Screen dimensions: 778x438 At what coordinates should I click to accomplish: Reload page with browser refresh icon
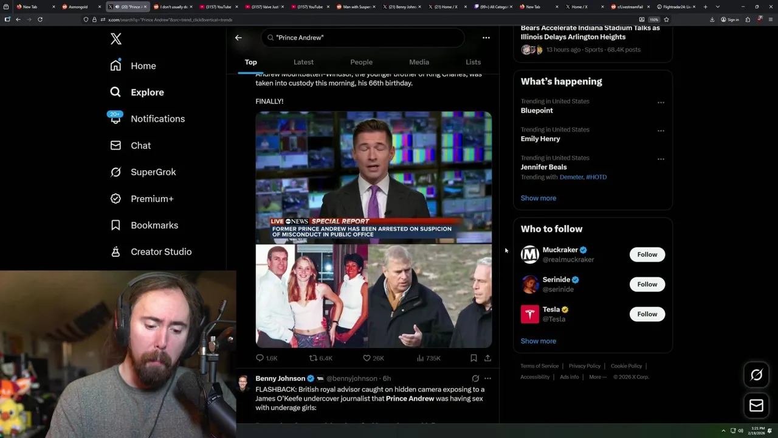pyautogui.click(x=40, y=19)
